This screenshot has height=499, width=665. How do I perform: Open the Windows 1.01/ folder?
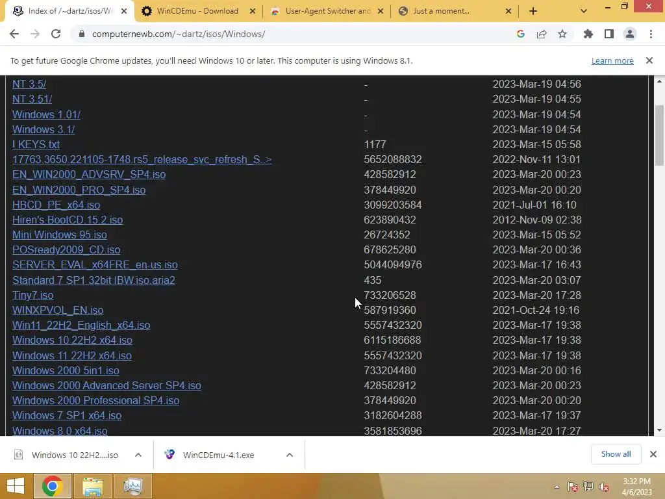point(46,114)
